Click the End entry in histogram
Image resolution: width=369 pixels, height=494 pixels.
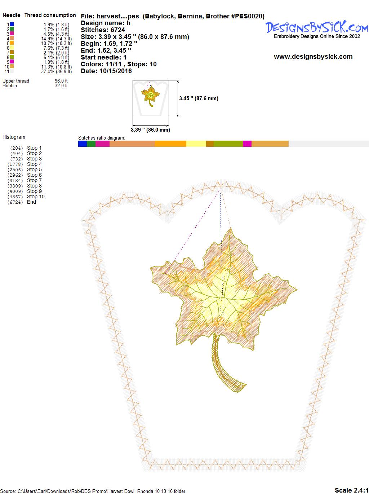tap(31, 202)
